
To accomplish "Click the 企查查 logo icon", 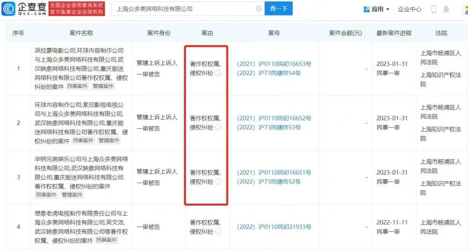I will click(x=8, y=8).
